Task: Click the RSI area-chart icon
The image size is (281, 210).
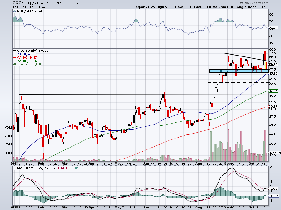Action: click(x=15, y=11)
